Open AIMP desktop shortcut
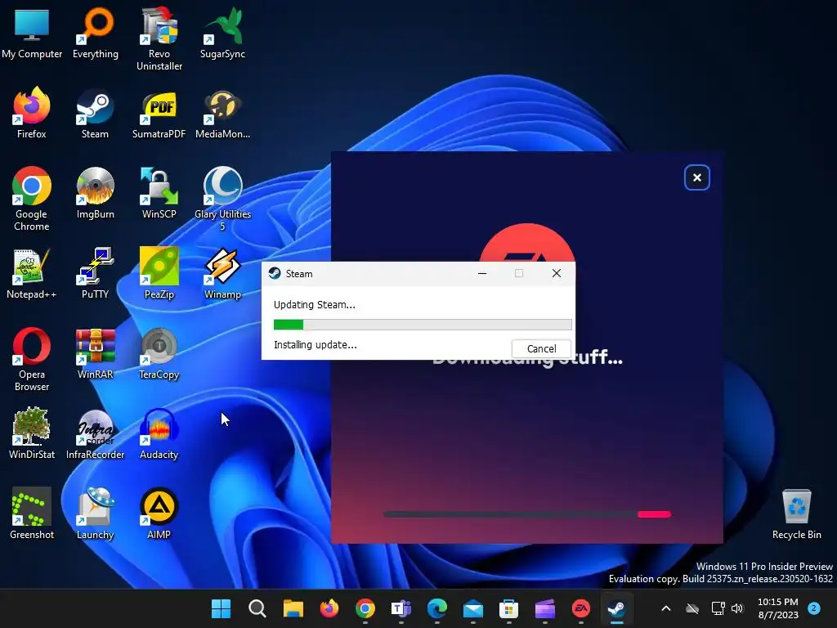The image size is (837, 628). click(159, 514)
